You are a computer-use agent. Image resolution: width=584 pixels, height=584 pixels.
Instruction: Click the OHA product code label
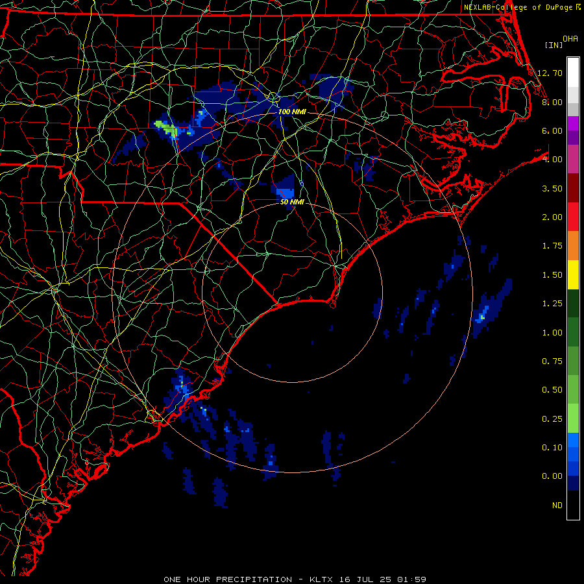pos(570,39)
